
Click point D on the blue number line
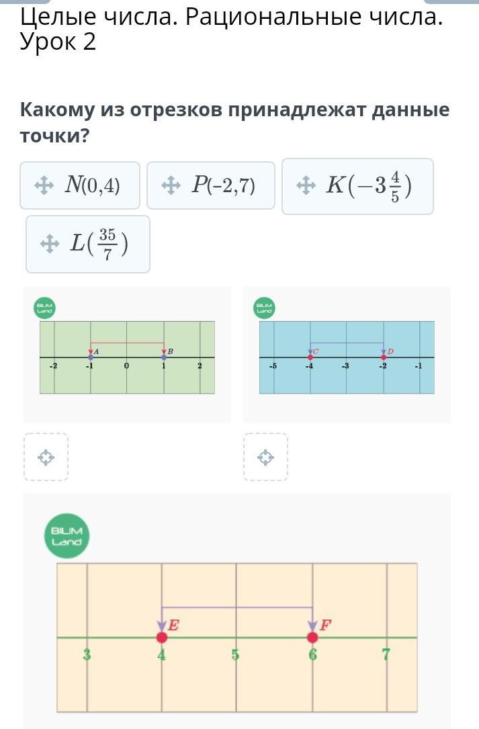click(x=384, y=357)
